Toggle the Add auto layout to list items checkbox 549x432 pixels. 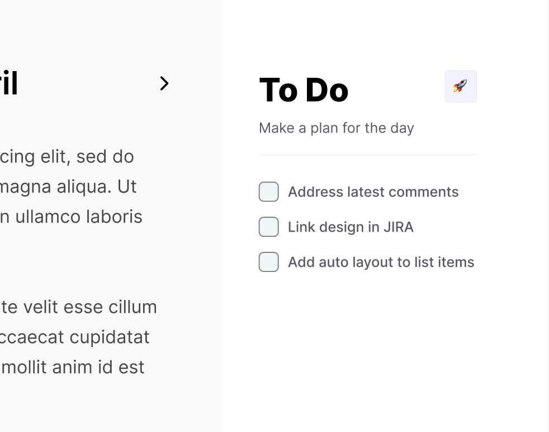point(268,262)
